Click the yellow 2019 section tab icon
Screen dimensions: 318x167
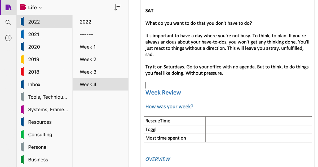tap(23, 59)
